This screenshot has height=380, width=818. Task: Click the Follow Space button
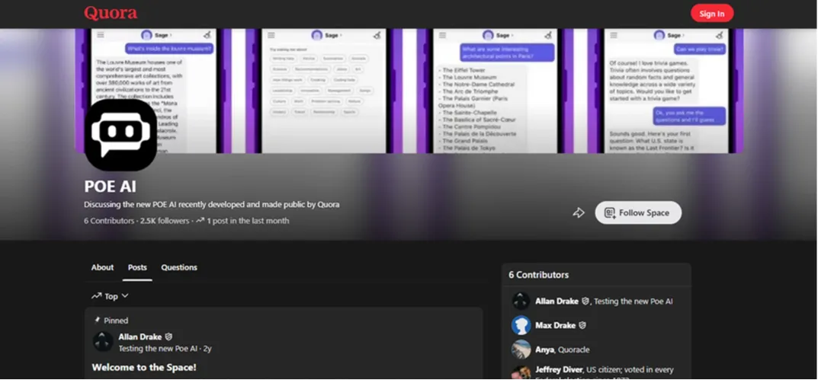coord(638,213)
